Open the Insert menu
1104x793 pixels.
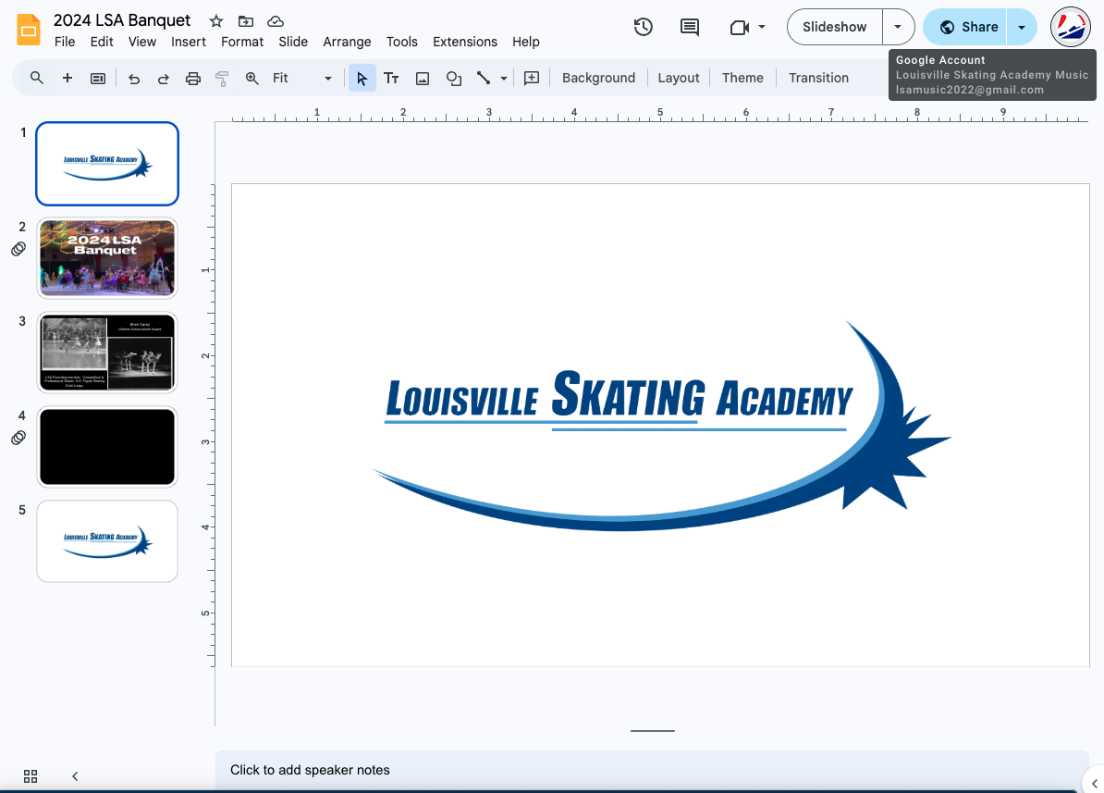189,42
